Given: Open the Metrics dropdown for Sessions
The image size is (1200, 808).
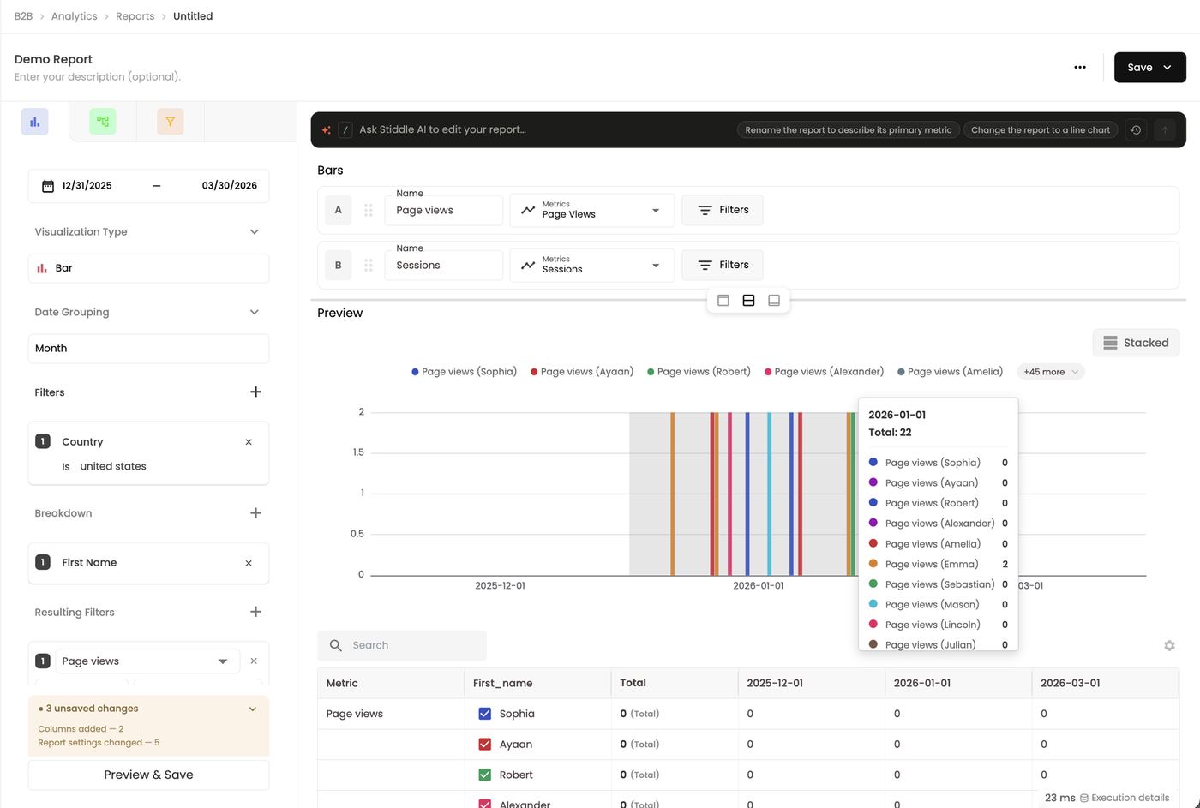Looking at the screenshot, I should [592, 266].
